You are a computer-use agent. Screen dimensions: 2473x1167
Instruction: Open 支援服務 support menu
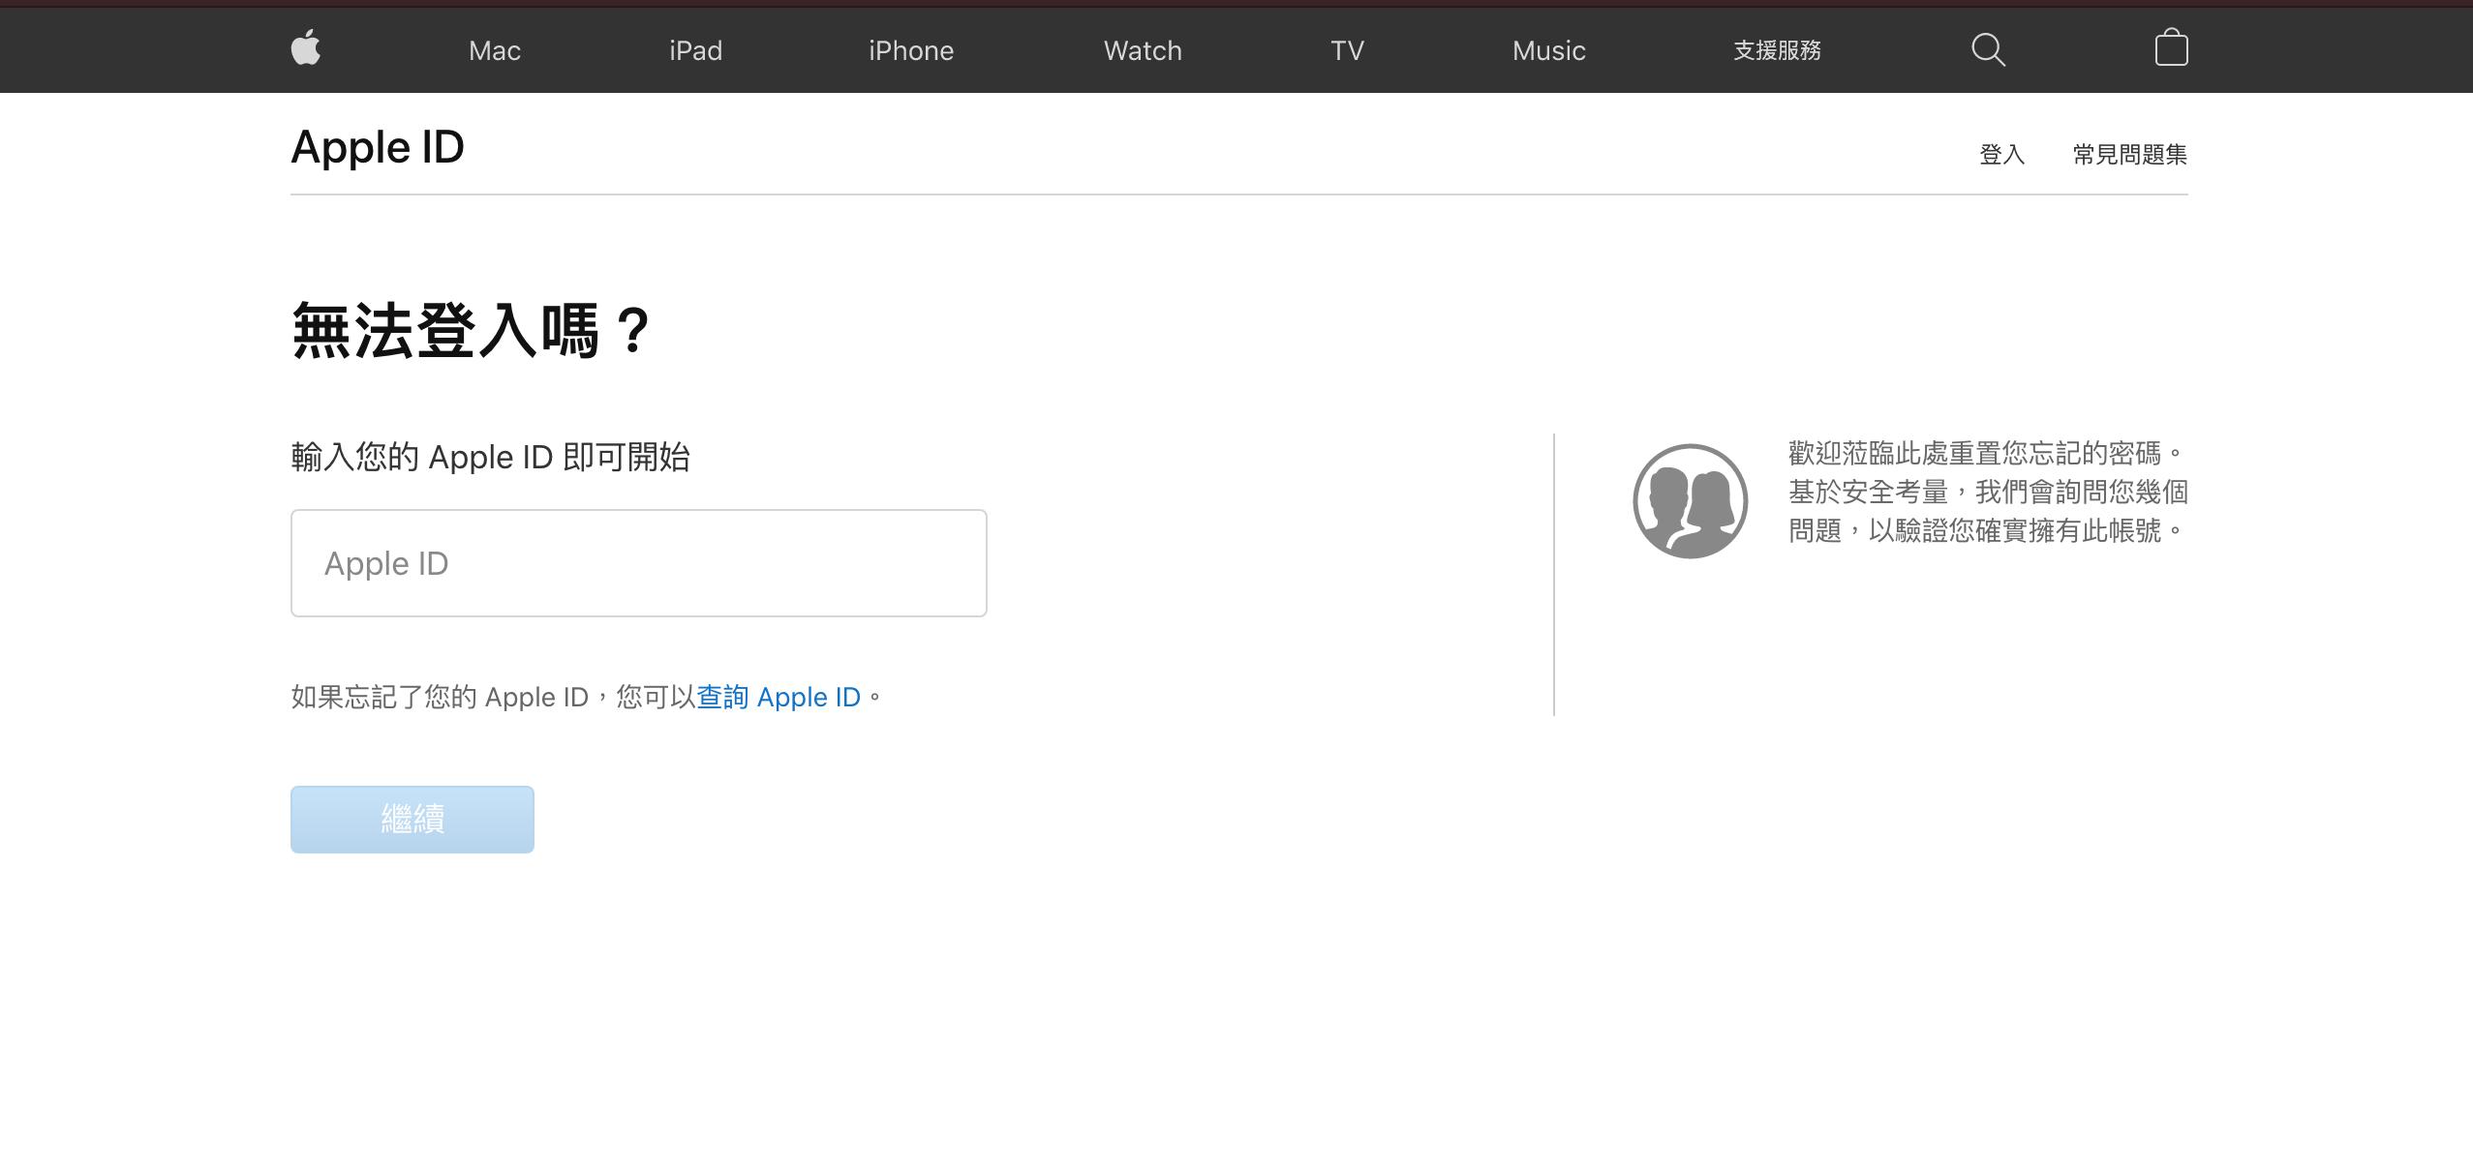(x=1777, y=50)
